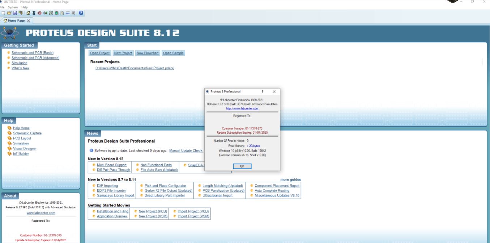Open Simulation under Getting Started
This screenshot has width=490, height=243.
point(19,63)
